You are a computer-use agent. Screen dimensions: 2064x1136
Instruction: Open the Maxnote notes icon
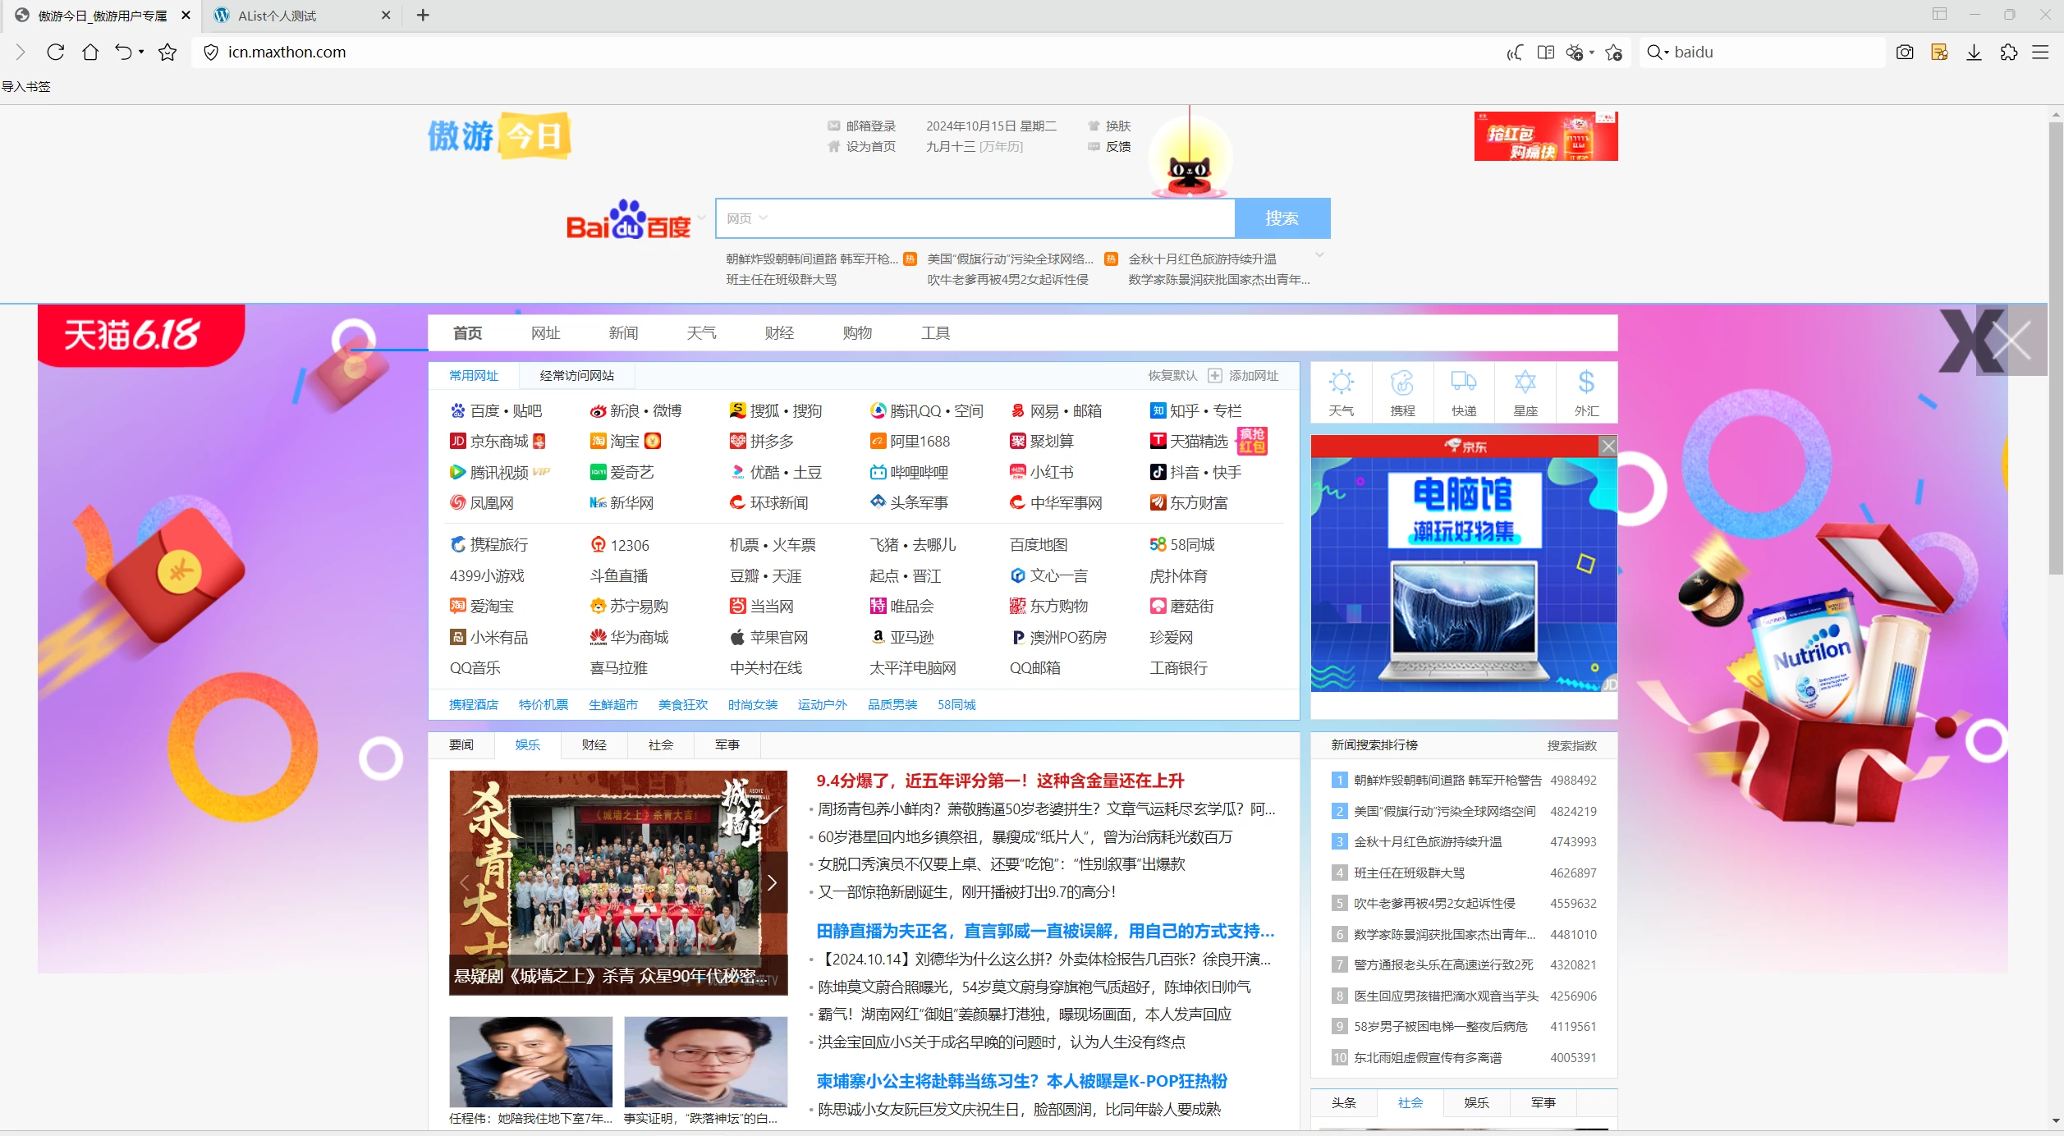pos(1939,53)
